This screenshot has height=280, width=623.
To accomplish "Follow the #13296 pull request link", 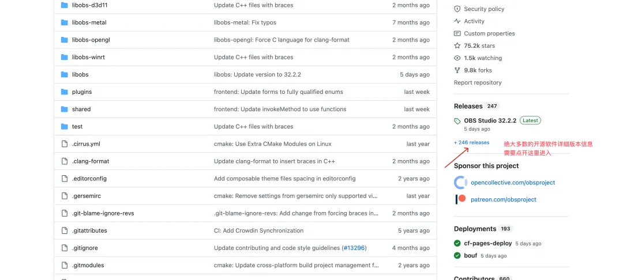I will pyautogui.click(x=354, y=248).
